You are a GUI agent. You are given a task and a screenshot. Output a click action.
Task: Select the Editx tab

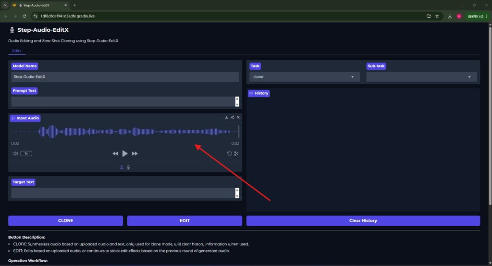[x=17, y=51]
